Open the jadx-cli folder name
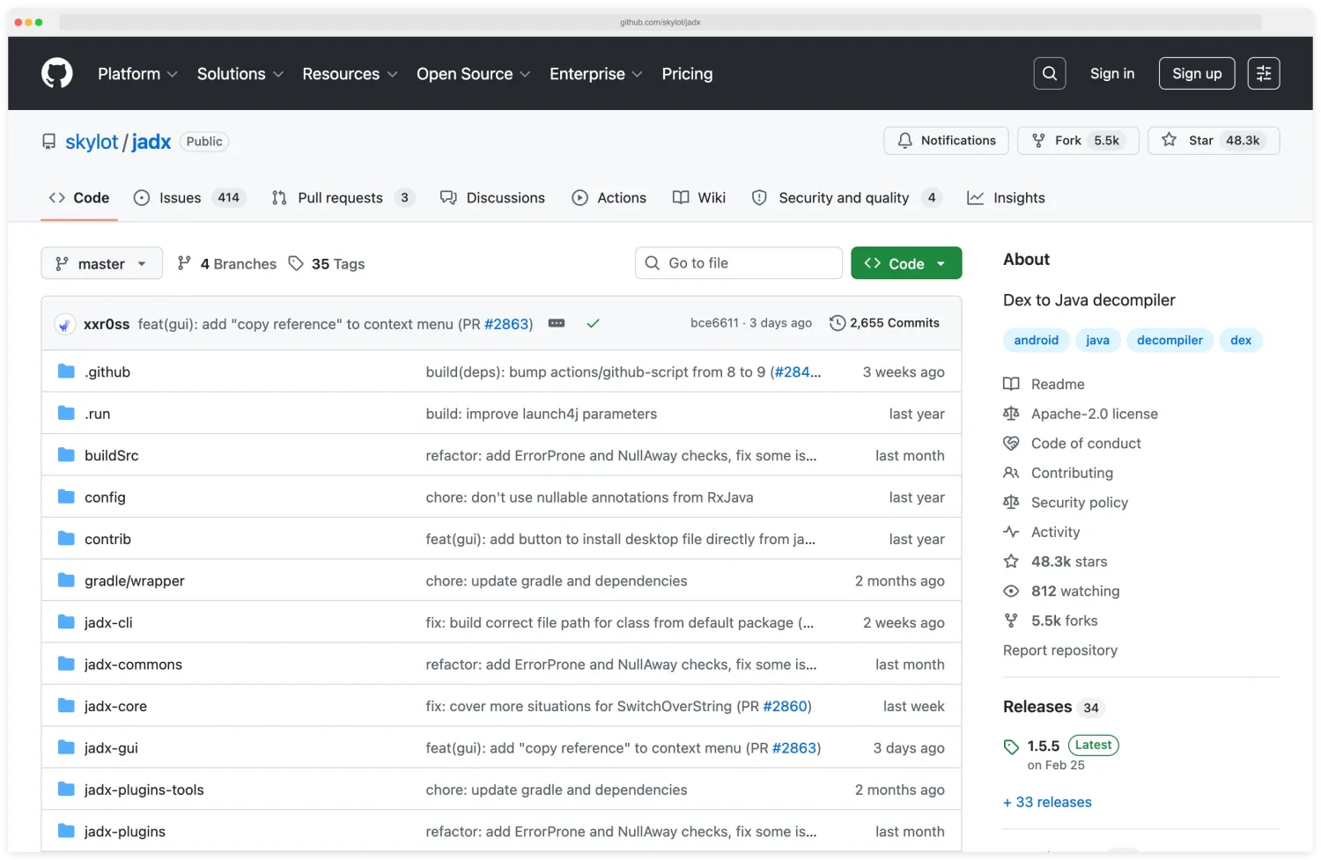Viewport: 1321px width, 860px height. tap(108, 622)
